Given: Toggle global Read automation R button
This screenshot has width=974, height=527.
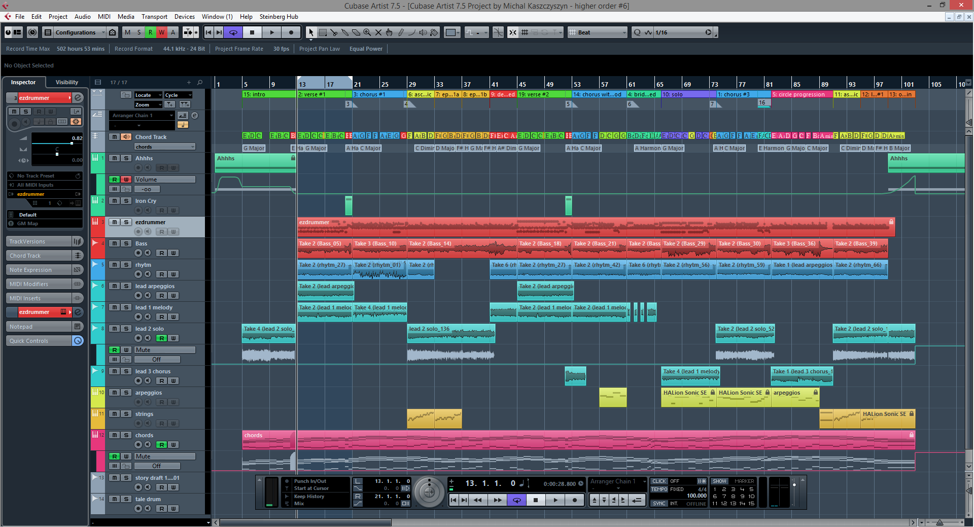Looking at the screenshot, I should pos(150,32).
